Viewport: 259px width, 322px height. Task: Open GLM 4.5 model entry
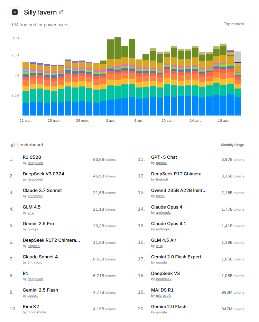tap(31, 207)
